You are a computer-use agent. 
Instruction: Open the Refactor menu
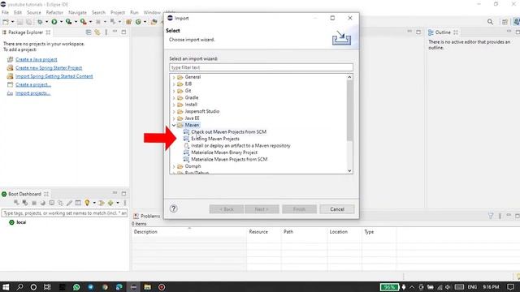(x=54, y=12)
